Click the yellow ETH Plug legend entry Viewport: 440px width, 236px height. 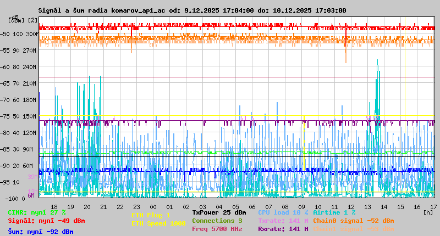tap(151, 215)
